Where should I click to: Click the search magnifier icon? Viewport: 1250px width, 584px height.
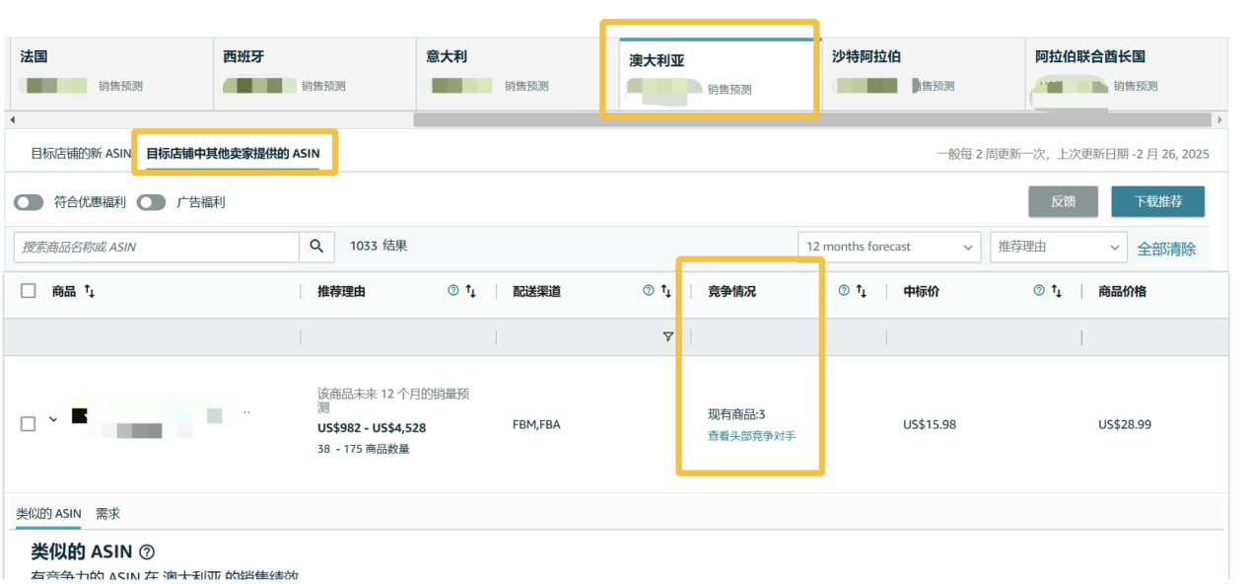pos(315,247)
